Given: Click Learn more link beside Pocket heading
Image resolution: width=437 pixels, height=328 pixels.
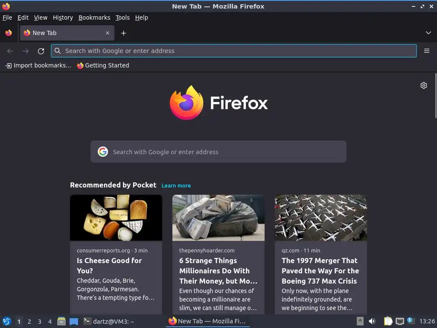Looking at the screenshot, I should tap(176, 185).
